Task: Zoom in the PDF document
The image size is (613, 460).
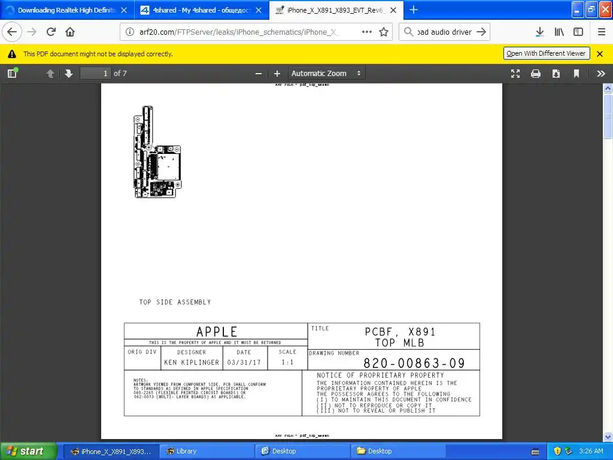Action: point(277,74)
